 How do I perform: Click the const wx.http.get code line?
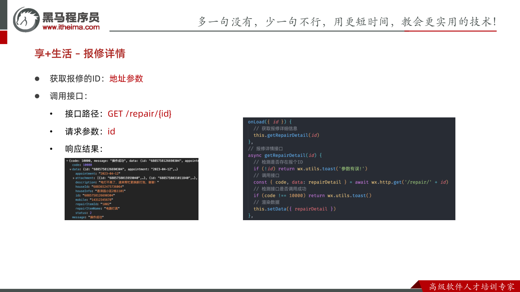(351, 182)
